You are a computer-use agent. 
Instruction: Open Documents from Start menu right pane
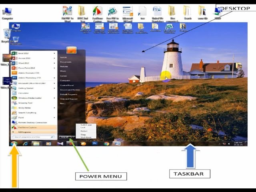tap(66, 62)
